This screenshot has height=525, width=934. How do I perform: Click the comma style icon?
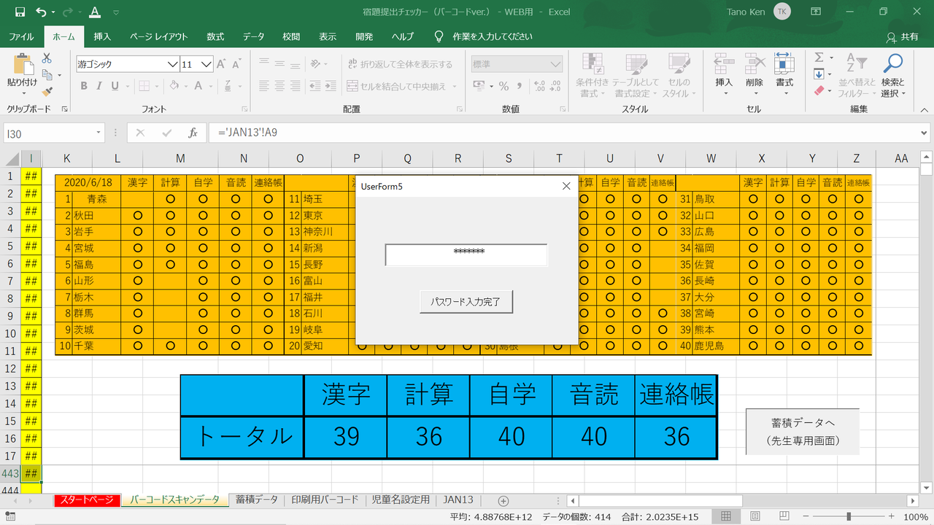[x=520, y=86]
